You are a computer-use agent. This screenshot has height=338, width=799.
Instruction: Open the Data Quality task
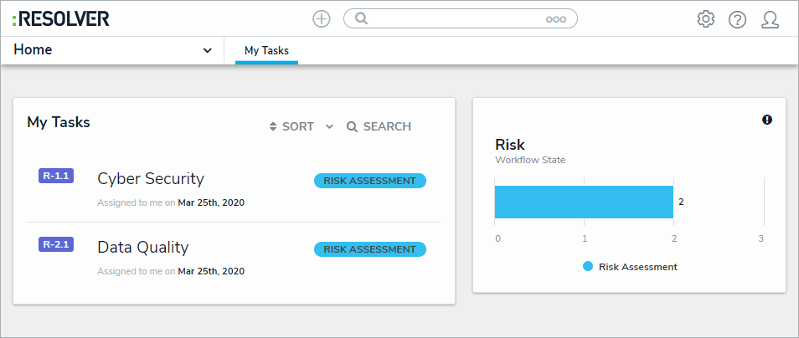pyautogui.click(x=143, y=247)
